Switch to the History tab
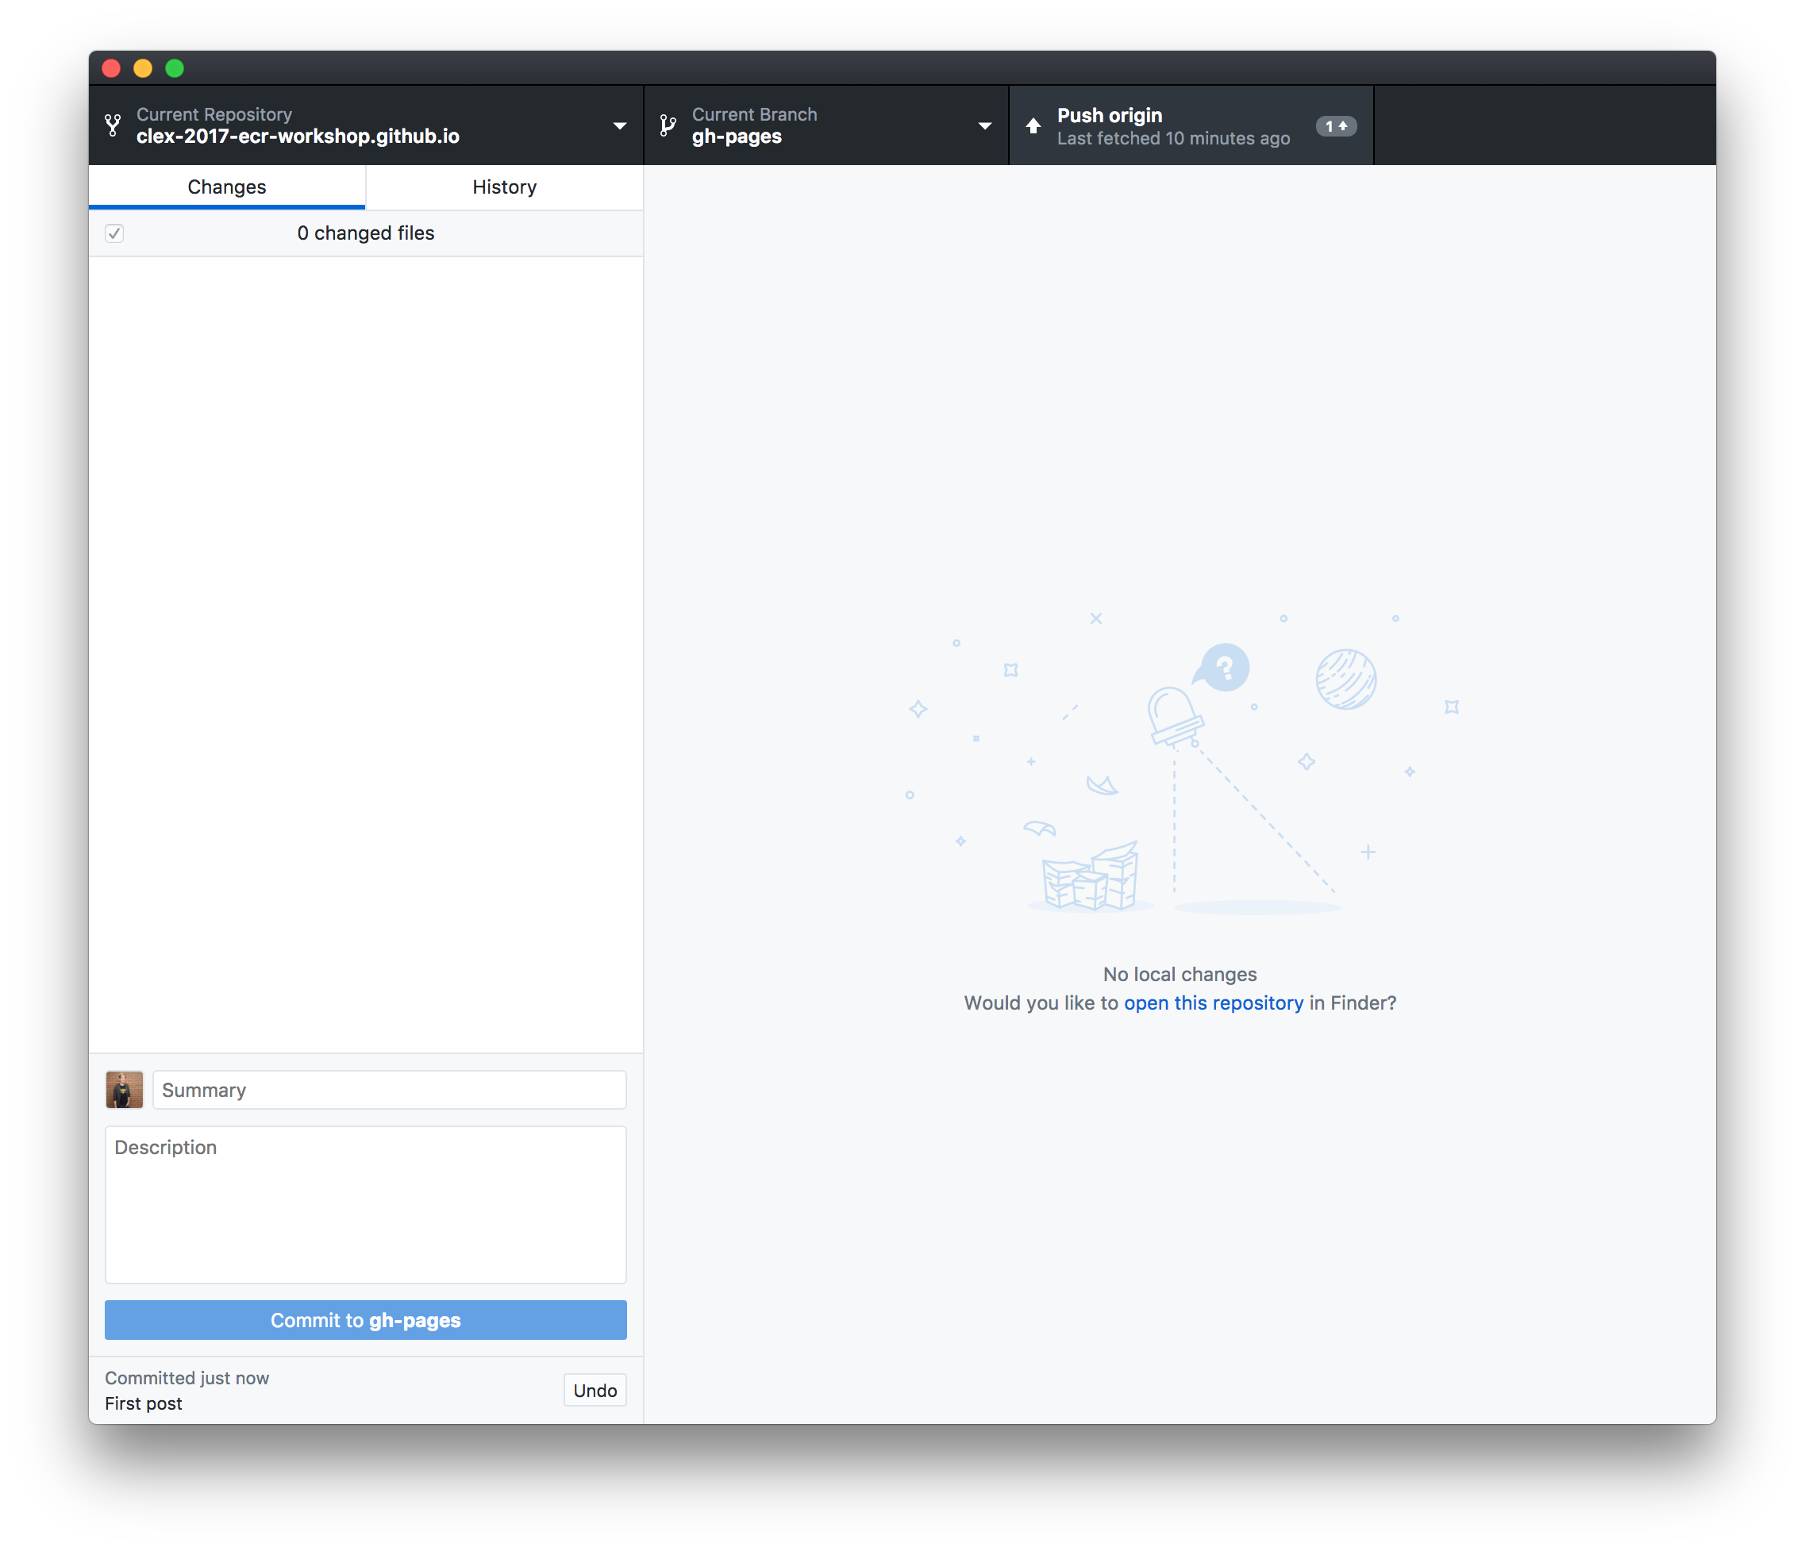The image size is (1805, 1551). coord(504,187)
